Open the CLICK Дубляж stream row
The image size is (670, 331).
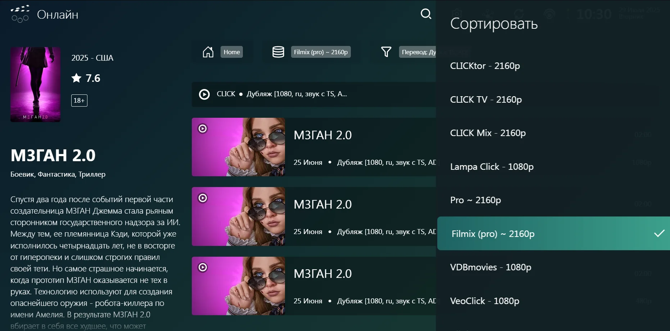pyautogui.click(x=314, y=94)
